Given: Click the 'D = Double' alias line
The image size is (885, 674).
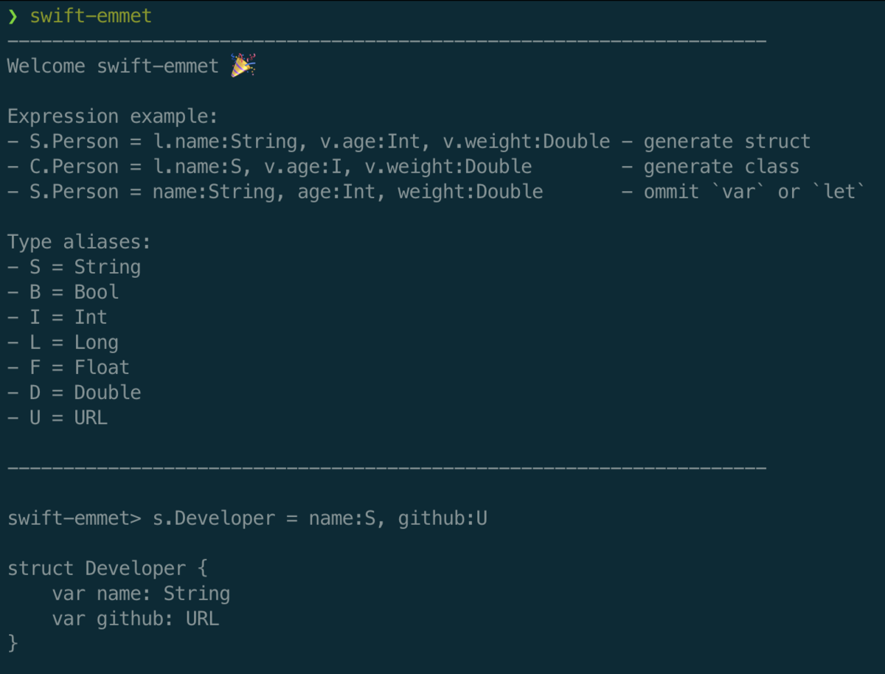Looking at the screenshot, I should pos(74,392).
